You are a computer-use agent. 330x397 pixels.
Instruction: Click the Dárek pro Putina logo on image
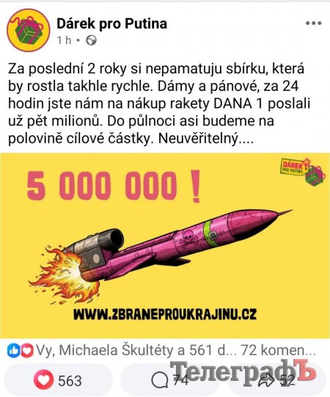[303, 172]
